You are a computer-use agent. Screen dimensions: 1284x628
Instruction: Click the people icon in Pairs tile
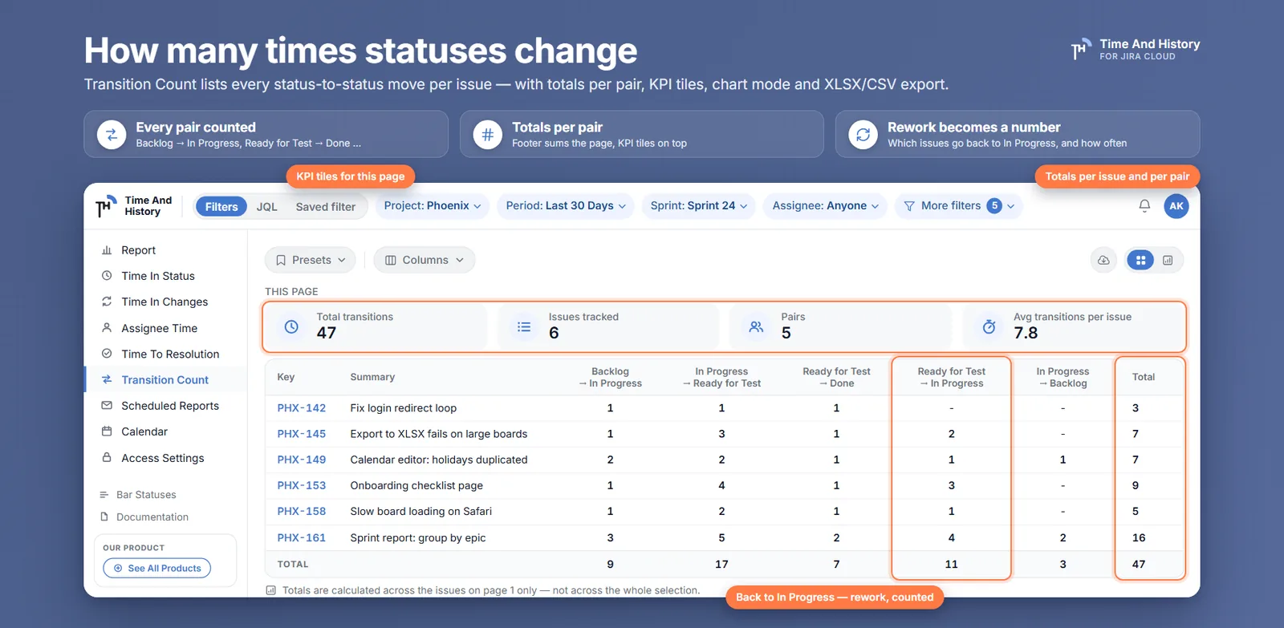pos(756,326)
